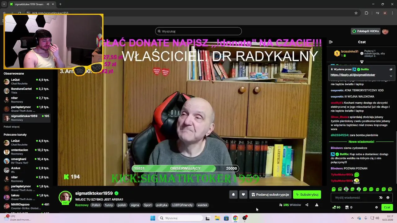Open user profile avatar menu
The width and height of the screenshot is (397, 223).
[385, 31]
